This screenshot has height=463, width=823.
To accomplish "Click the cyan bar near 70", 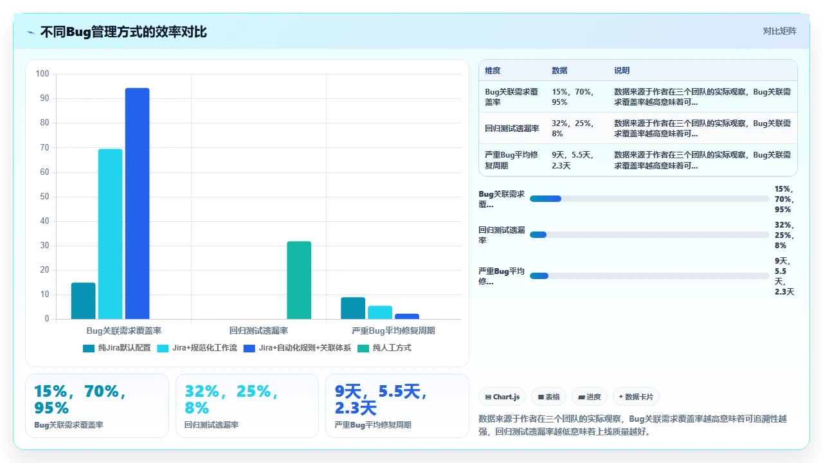I will [110, 234].
